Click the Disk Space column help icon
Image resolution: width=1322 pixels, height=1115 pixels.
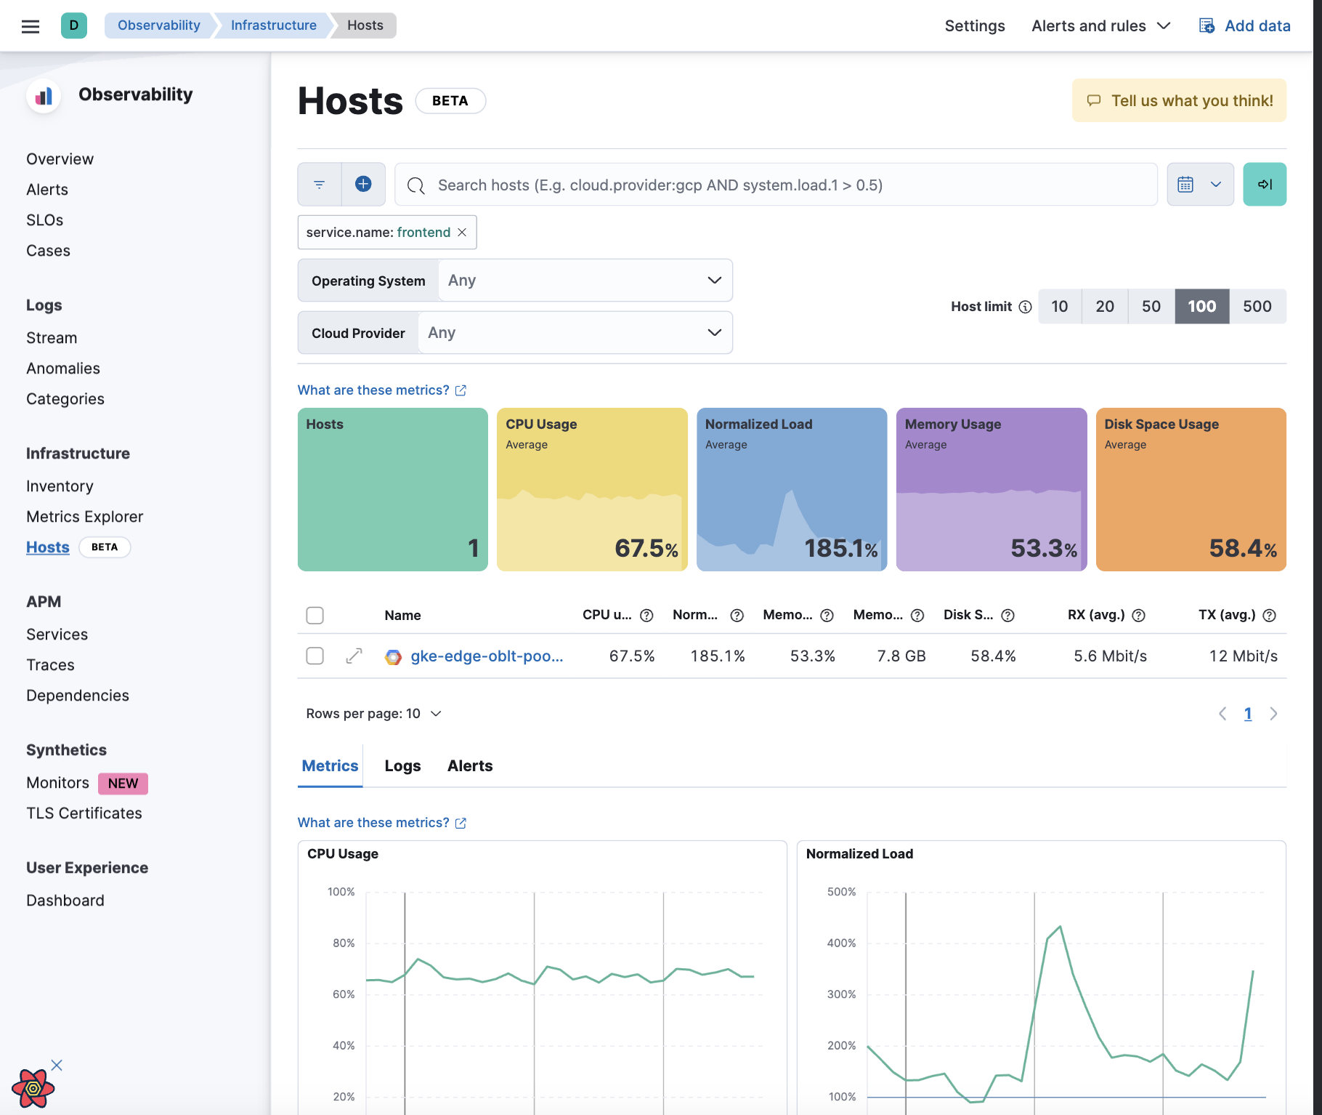click(1007, 616)
